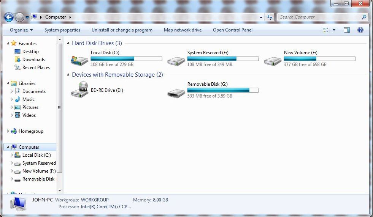The height and width of the screenshot is (217, 373).
Task: Expand the Documents library
Action: click(12, 91)
